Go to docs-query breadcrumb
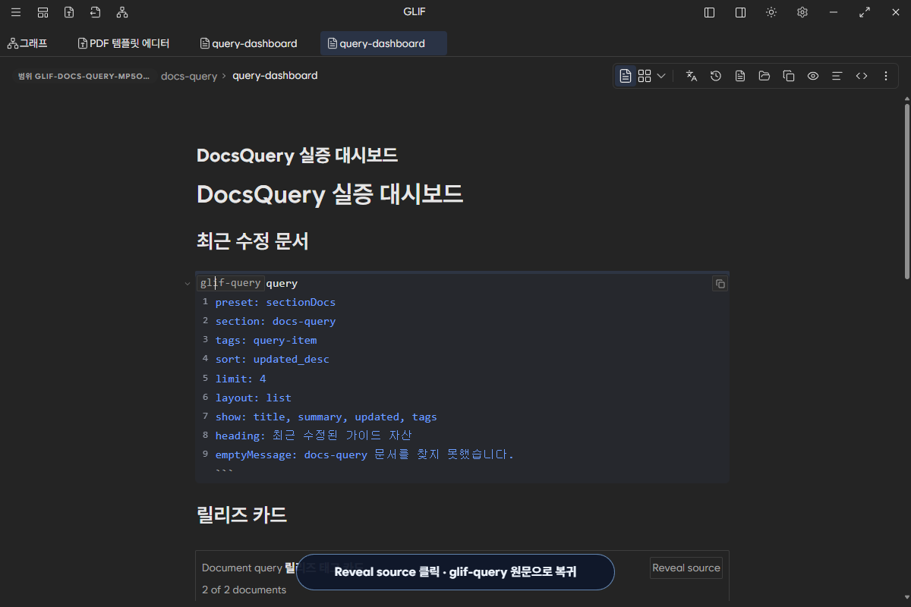The width and height of the screenshot is (911, 607). pyautogui.click(x=189, y=76)
